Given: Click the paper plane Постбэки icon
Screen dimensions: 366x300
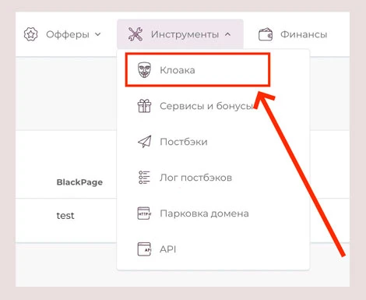Looking at the screenshot, I should [144, 142].
